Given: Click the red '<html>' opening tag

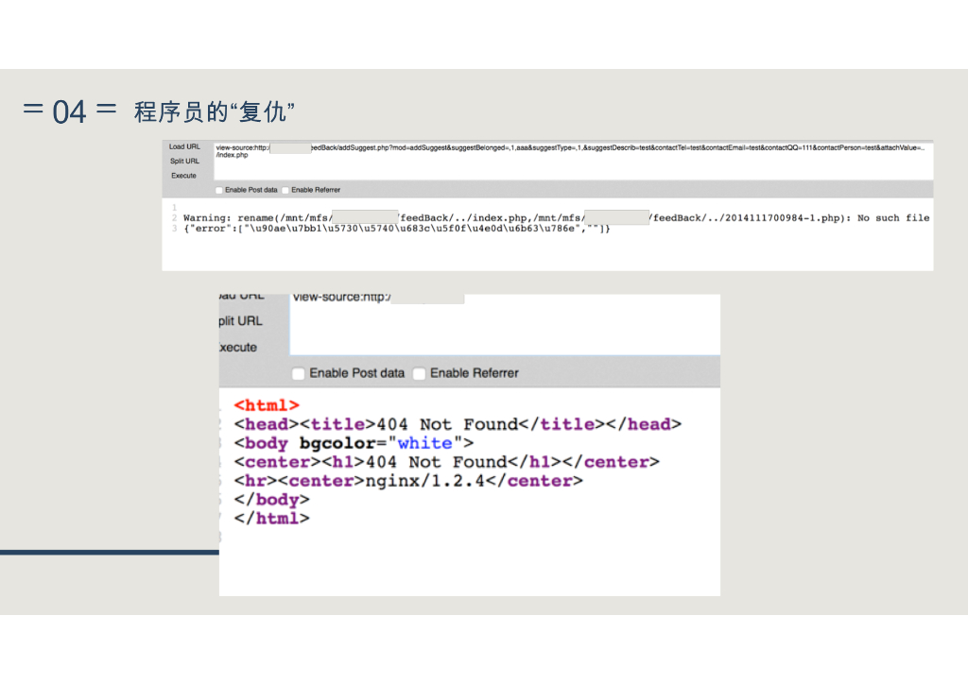Looking at the screenshot, I should click(x=267, y=405).
